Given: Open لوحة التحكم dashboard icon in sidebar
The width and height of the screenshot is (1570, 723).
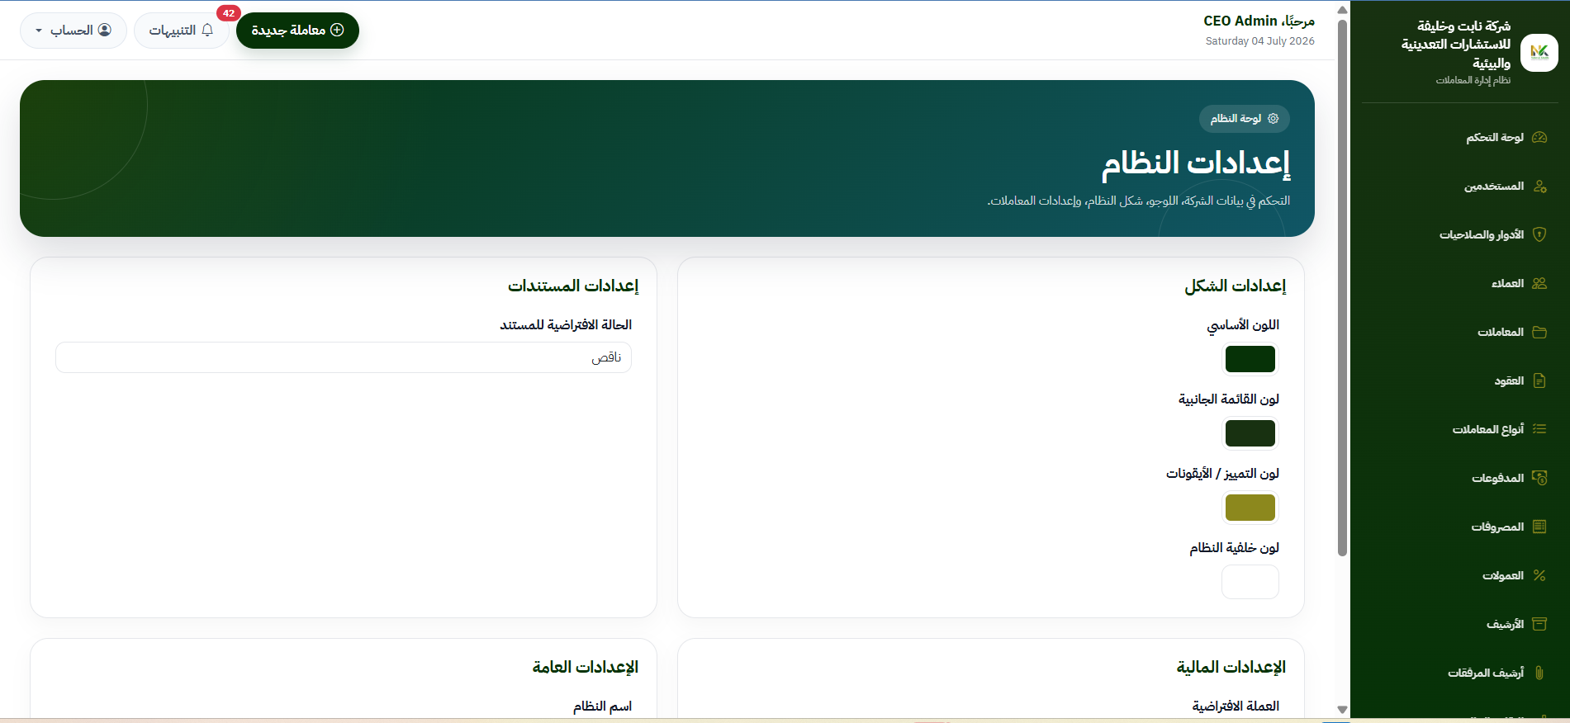Looking at the screenshot, I should pos(1539,137).
